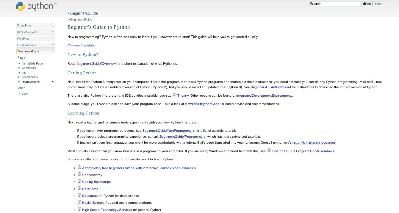Expand the RecentChanges sidebar arrow

pyautogui.click(x=52, y=32)
